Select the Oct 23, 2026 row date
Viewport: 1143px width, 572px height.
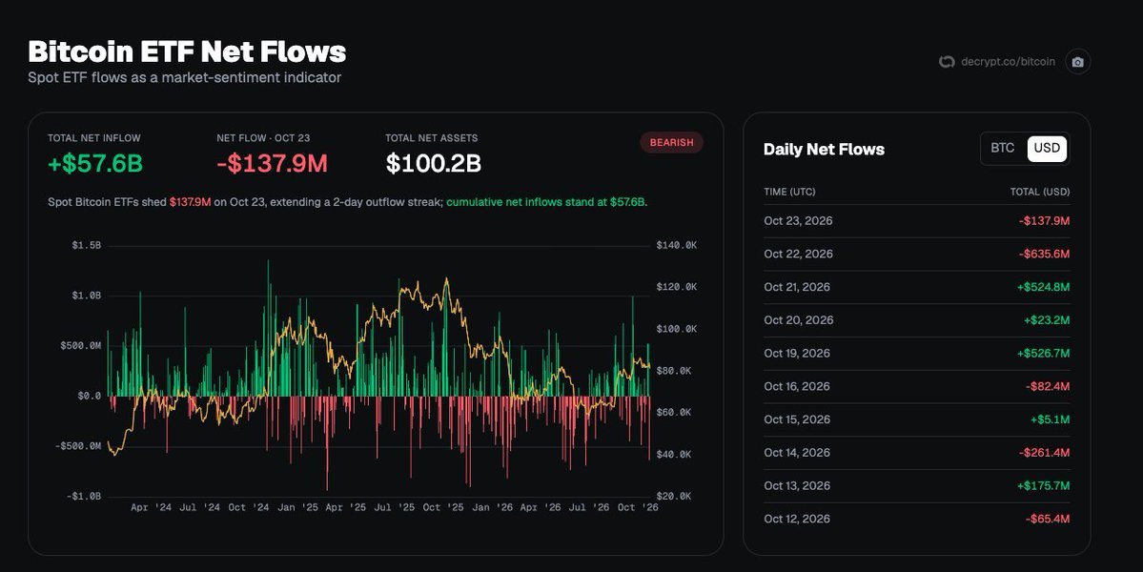[x=798, y=221]
